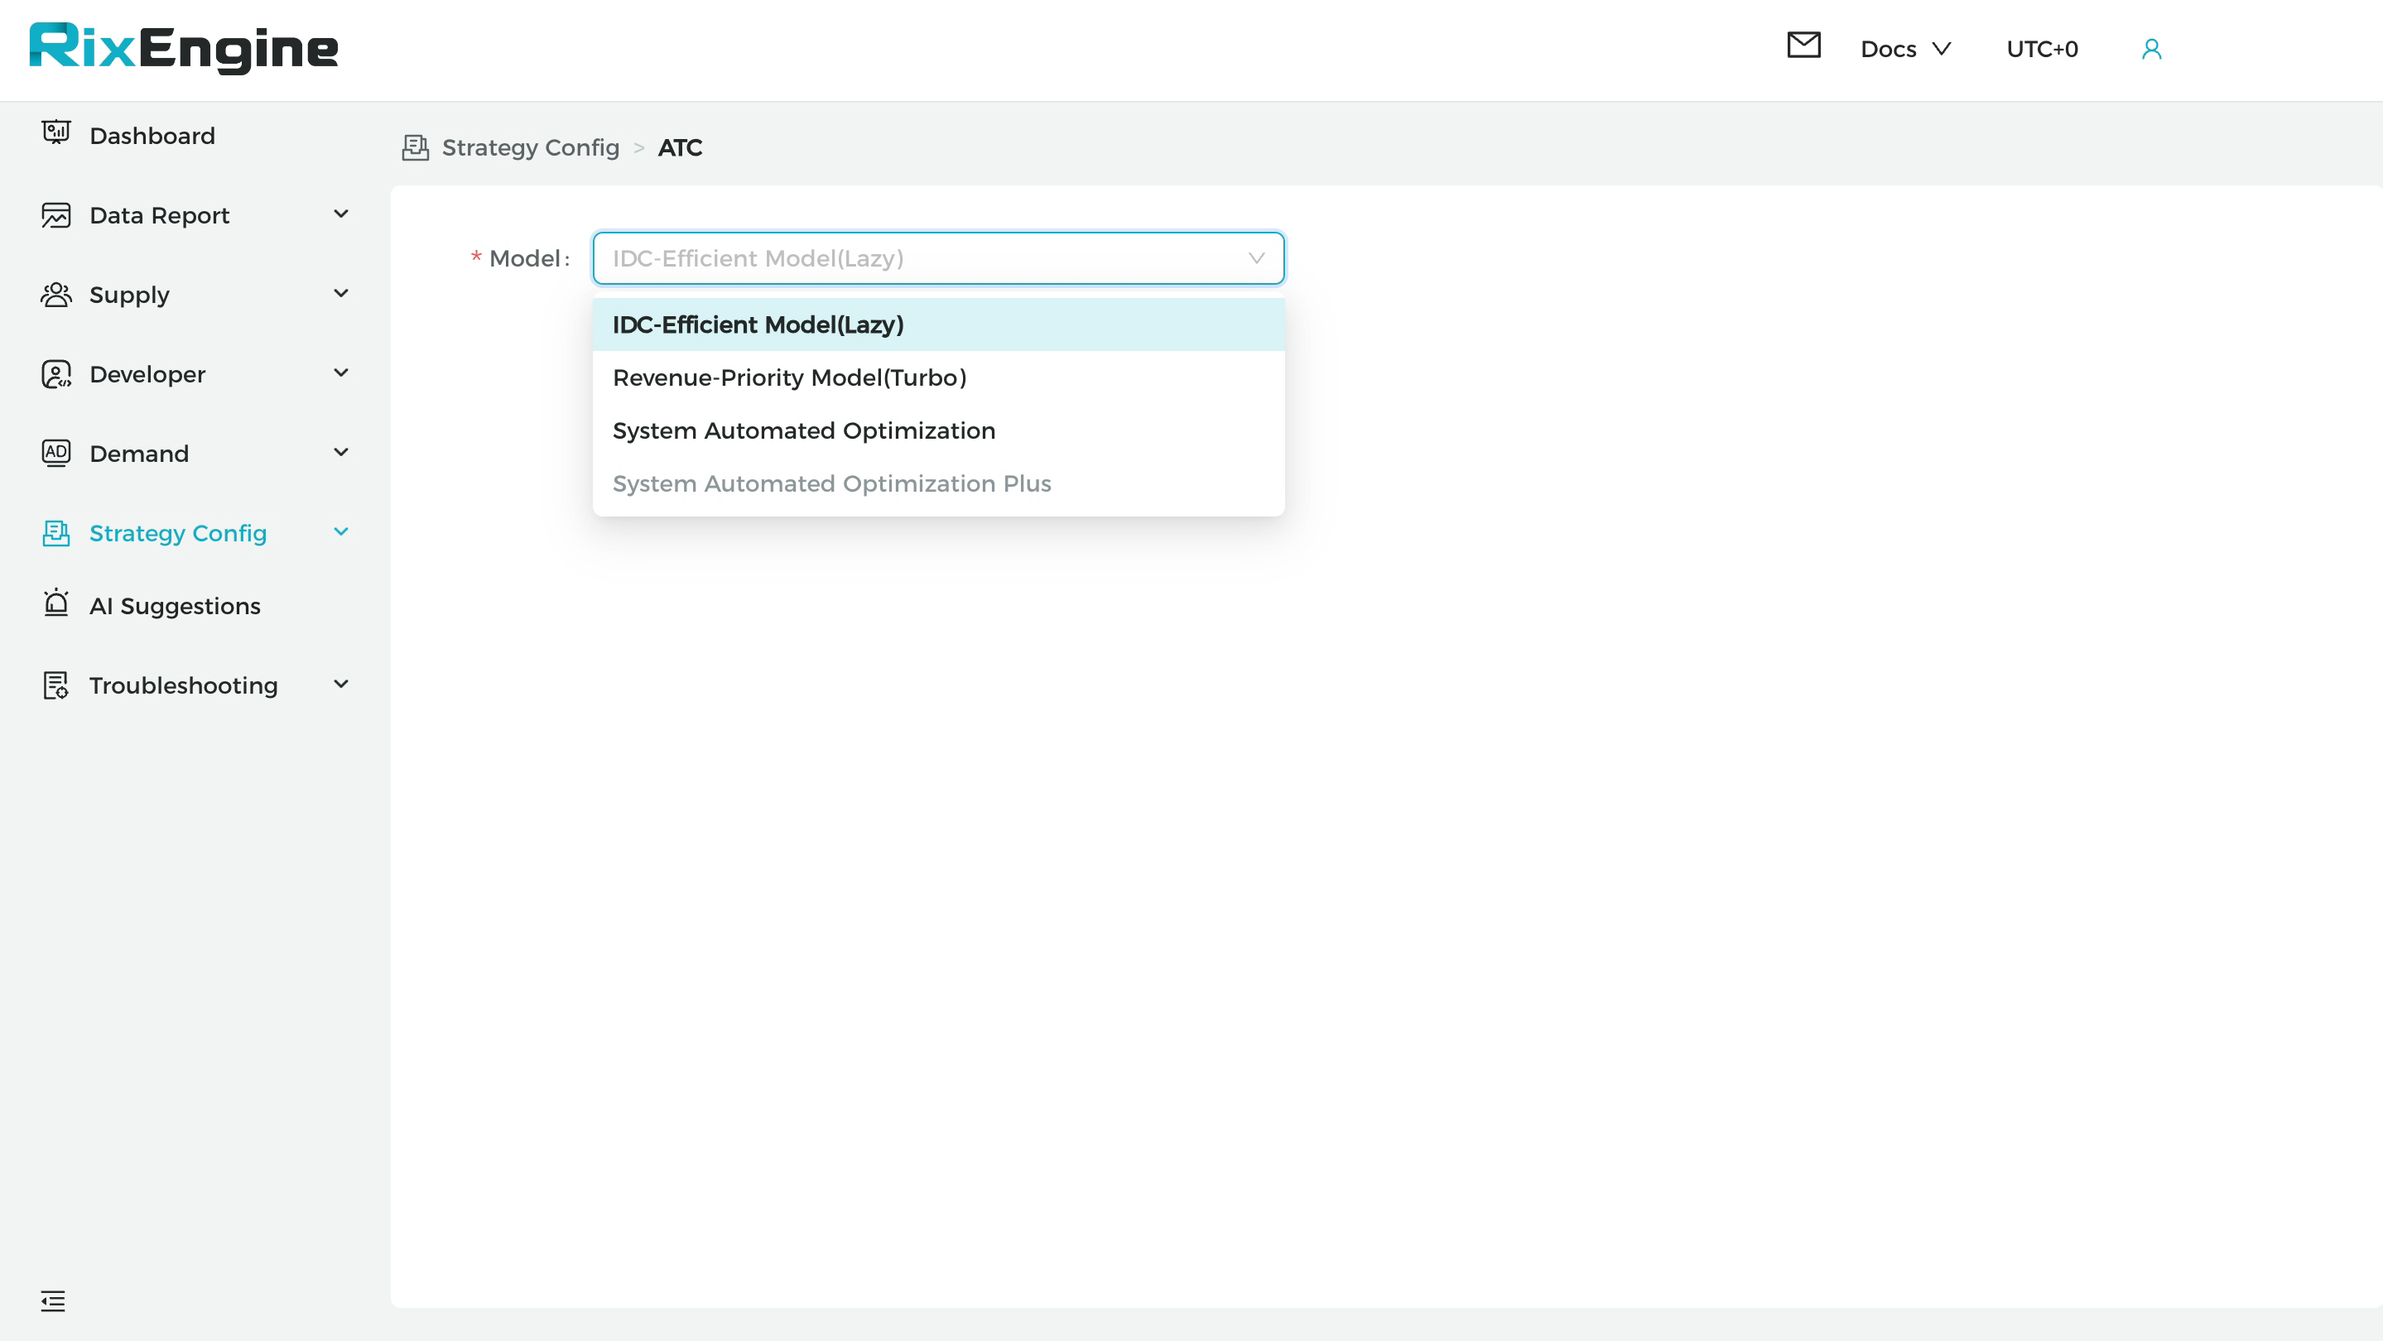Click the Troubleshooting document icon
This screenshot has width=2383, height=1341.
[x=56, y=685]
